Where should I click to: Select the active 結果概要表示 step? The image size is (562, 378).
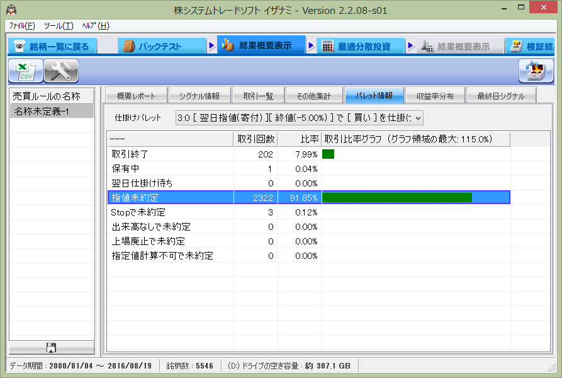pyautogui.click(x=261, y=45)
